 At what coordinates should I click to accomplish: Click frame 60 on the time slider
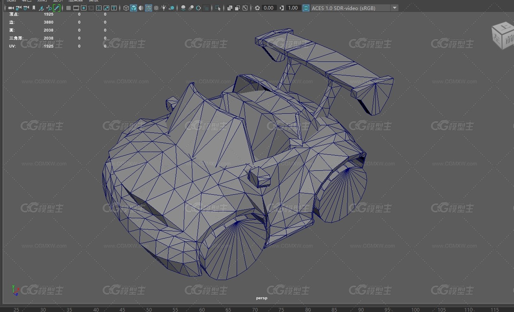202,310
